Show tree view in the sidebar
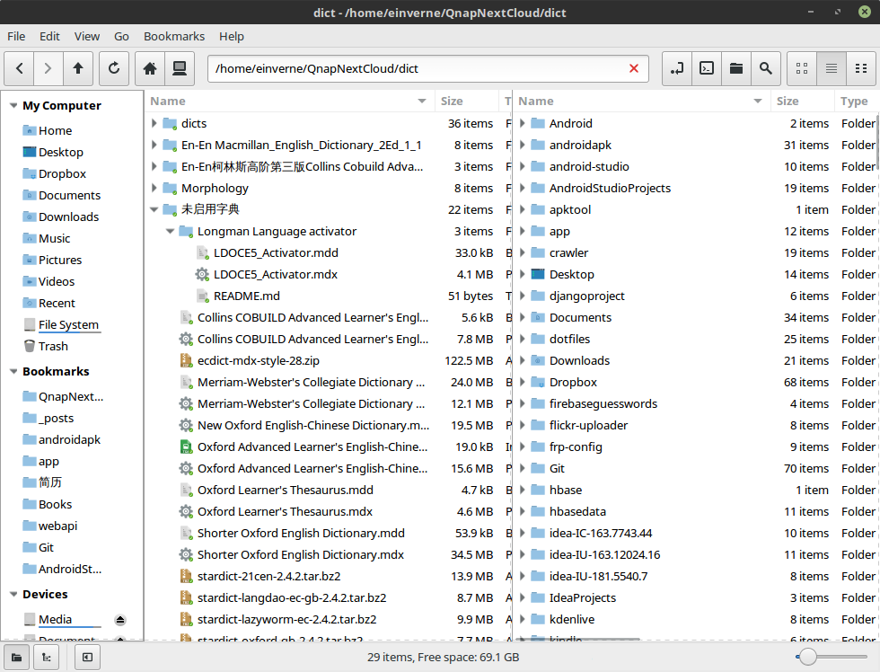Screen dimensions: 880x672 pos(47,658)
